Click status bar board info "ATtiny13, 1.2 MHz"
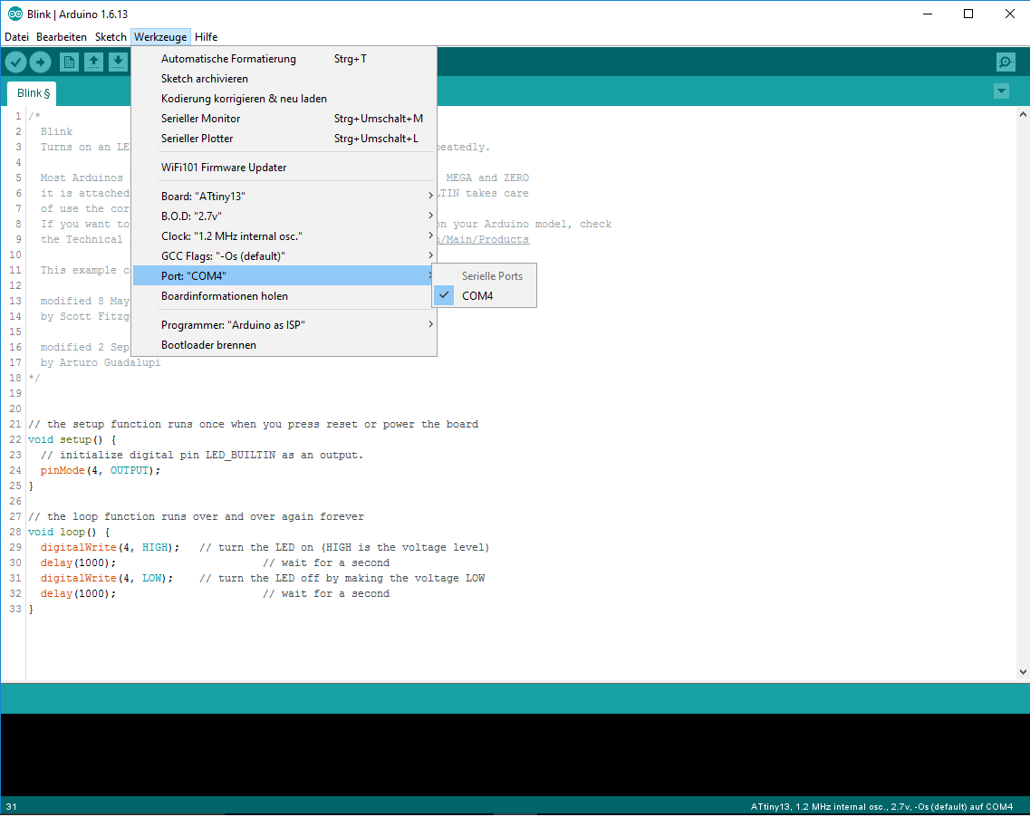The height and width of the screenshot is (817, 1030). (881, 807)
